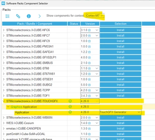
Task: Click green status check on Application row
Action: tap(70, 112)
